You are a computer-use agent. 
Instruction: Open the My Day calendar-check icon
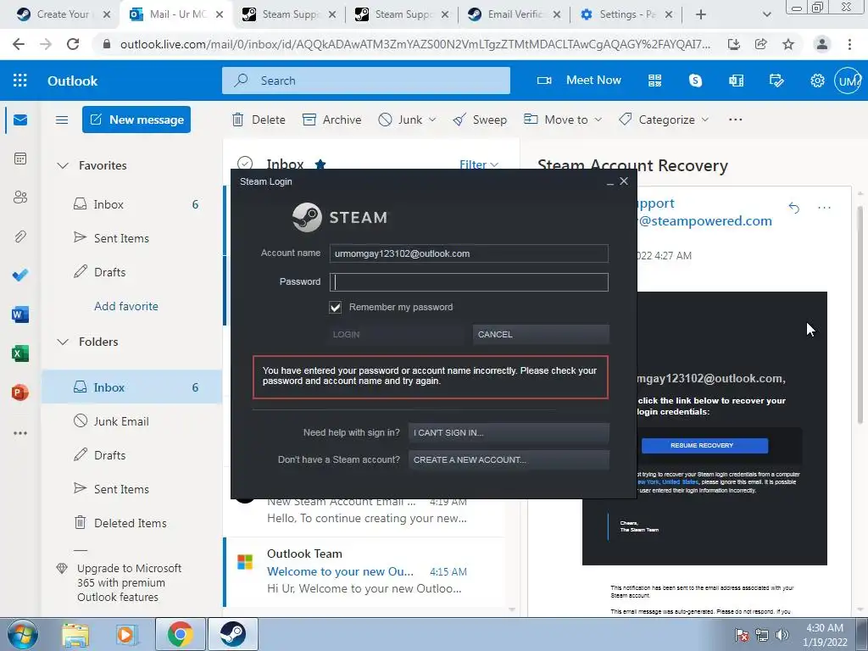pyautogui.click(x=776, y=81)
